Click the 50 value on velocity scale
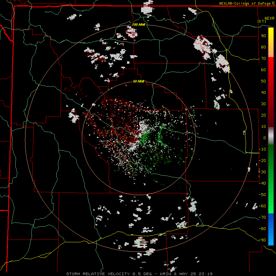 coord(263,81)
